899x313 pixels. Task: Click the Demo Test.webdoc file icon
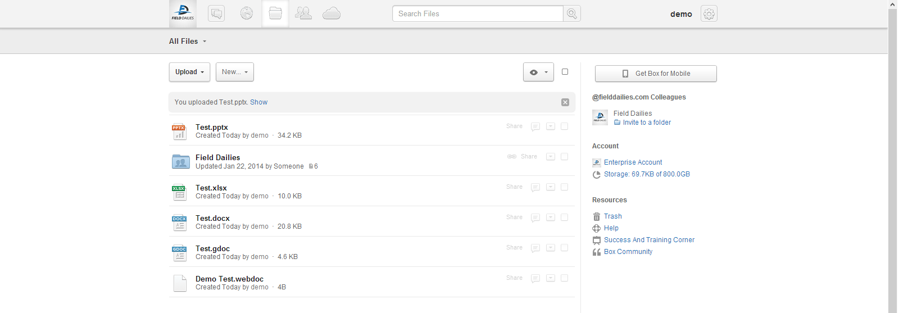pyautogui.click(x=180, y=283)
